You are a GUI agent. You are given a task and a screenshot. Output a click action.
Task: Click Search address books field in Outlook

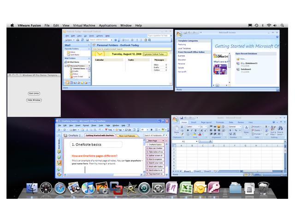click(100, 40)
